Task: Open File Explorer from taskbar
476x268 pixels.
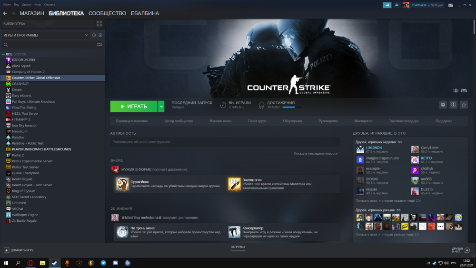Action: click(x=42, y=263)
